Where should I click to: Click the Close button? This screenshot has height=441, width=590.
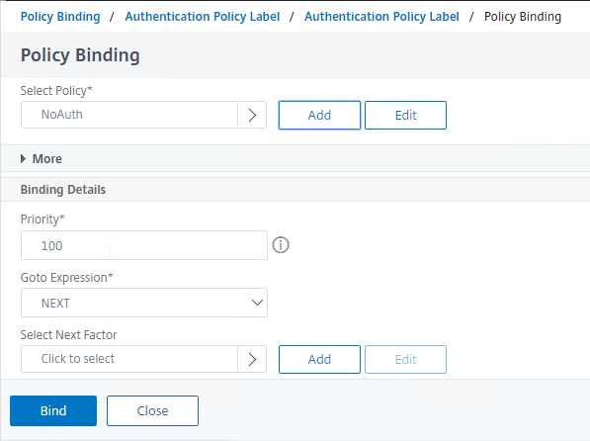coord(152,411)
